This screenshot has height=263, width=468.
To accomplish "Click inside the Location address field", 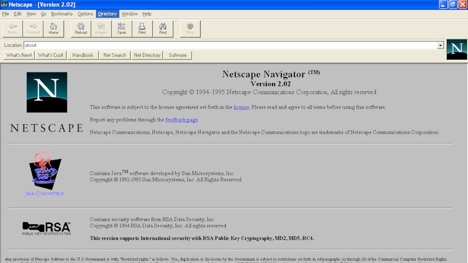I will (231, 45).
